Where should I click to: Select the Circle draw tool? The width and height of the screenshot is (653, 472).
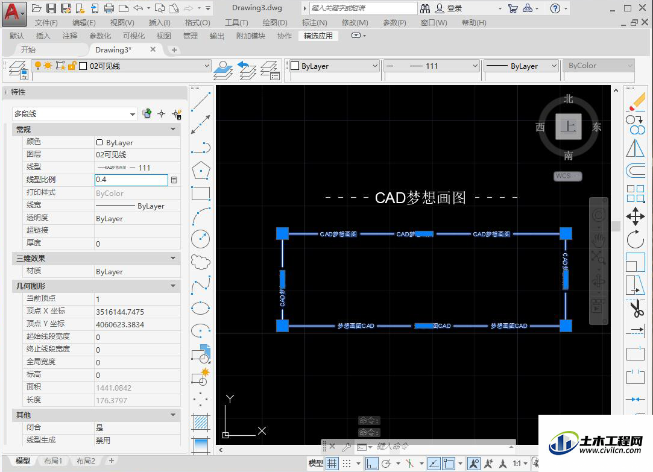[x=201, y=239]
